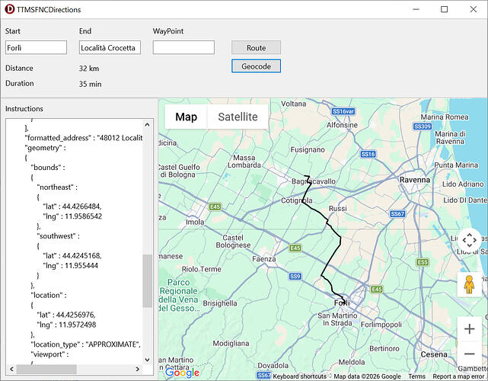Click the "formatted_address" line in Instructions
The height and width of the screenshot is (381, 488).
tap(84, 138)
